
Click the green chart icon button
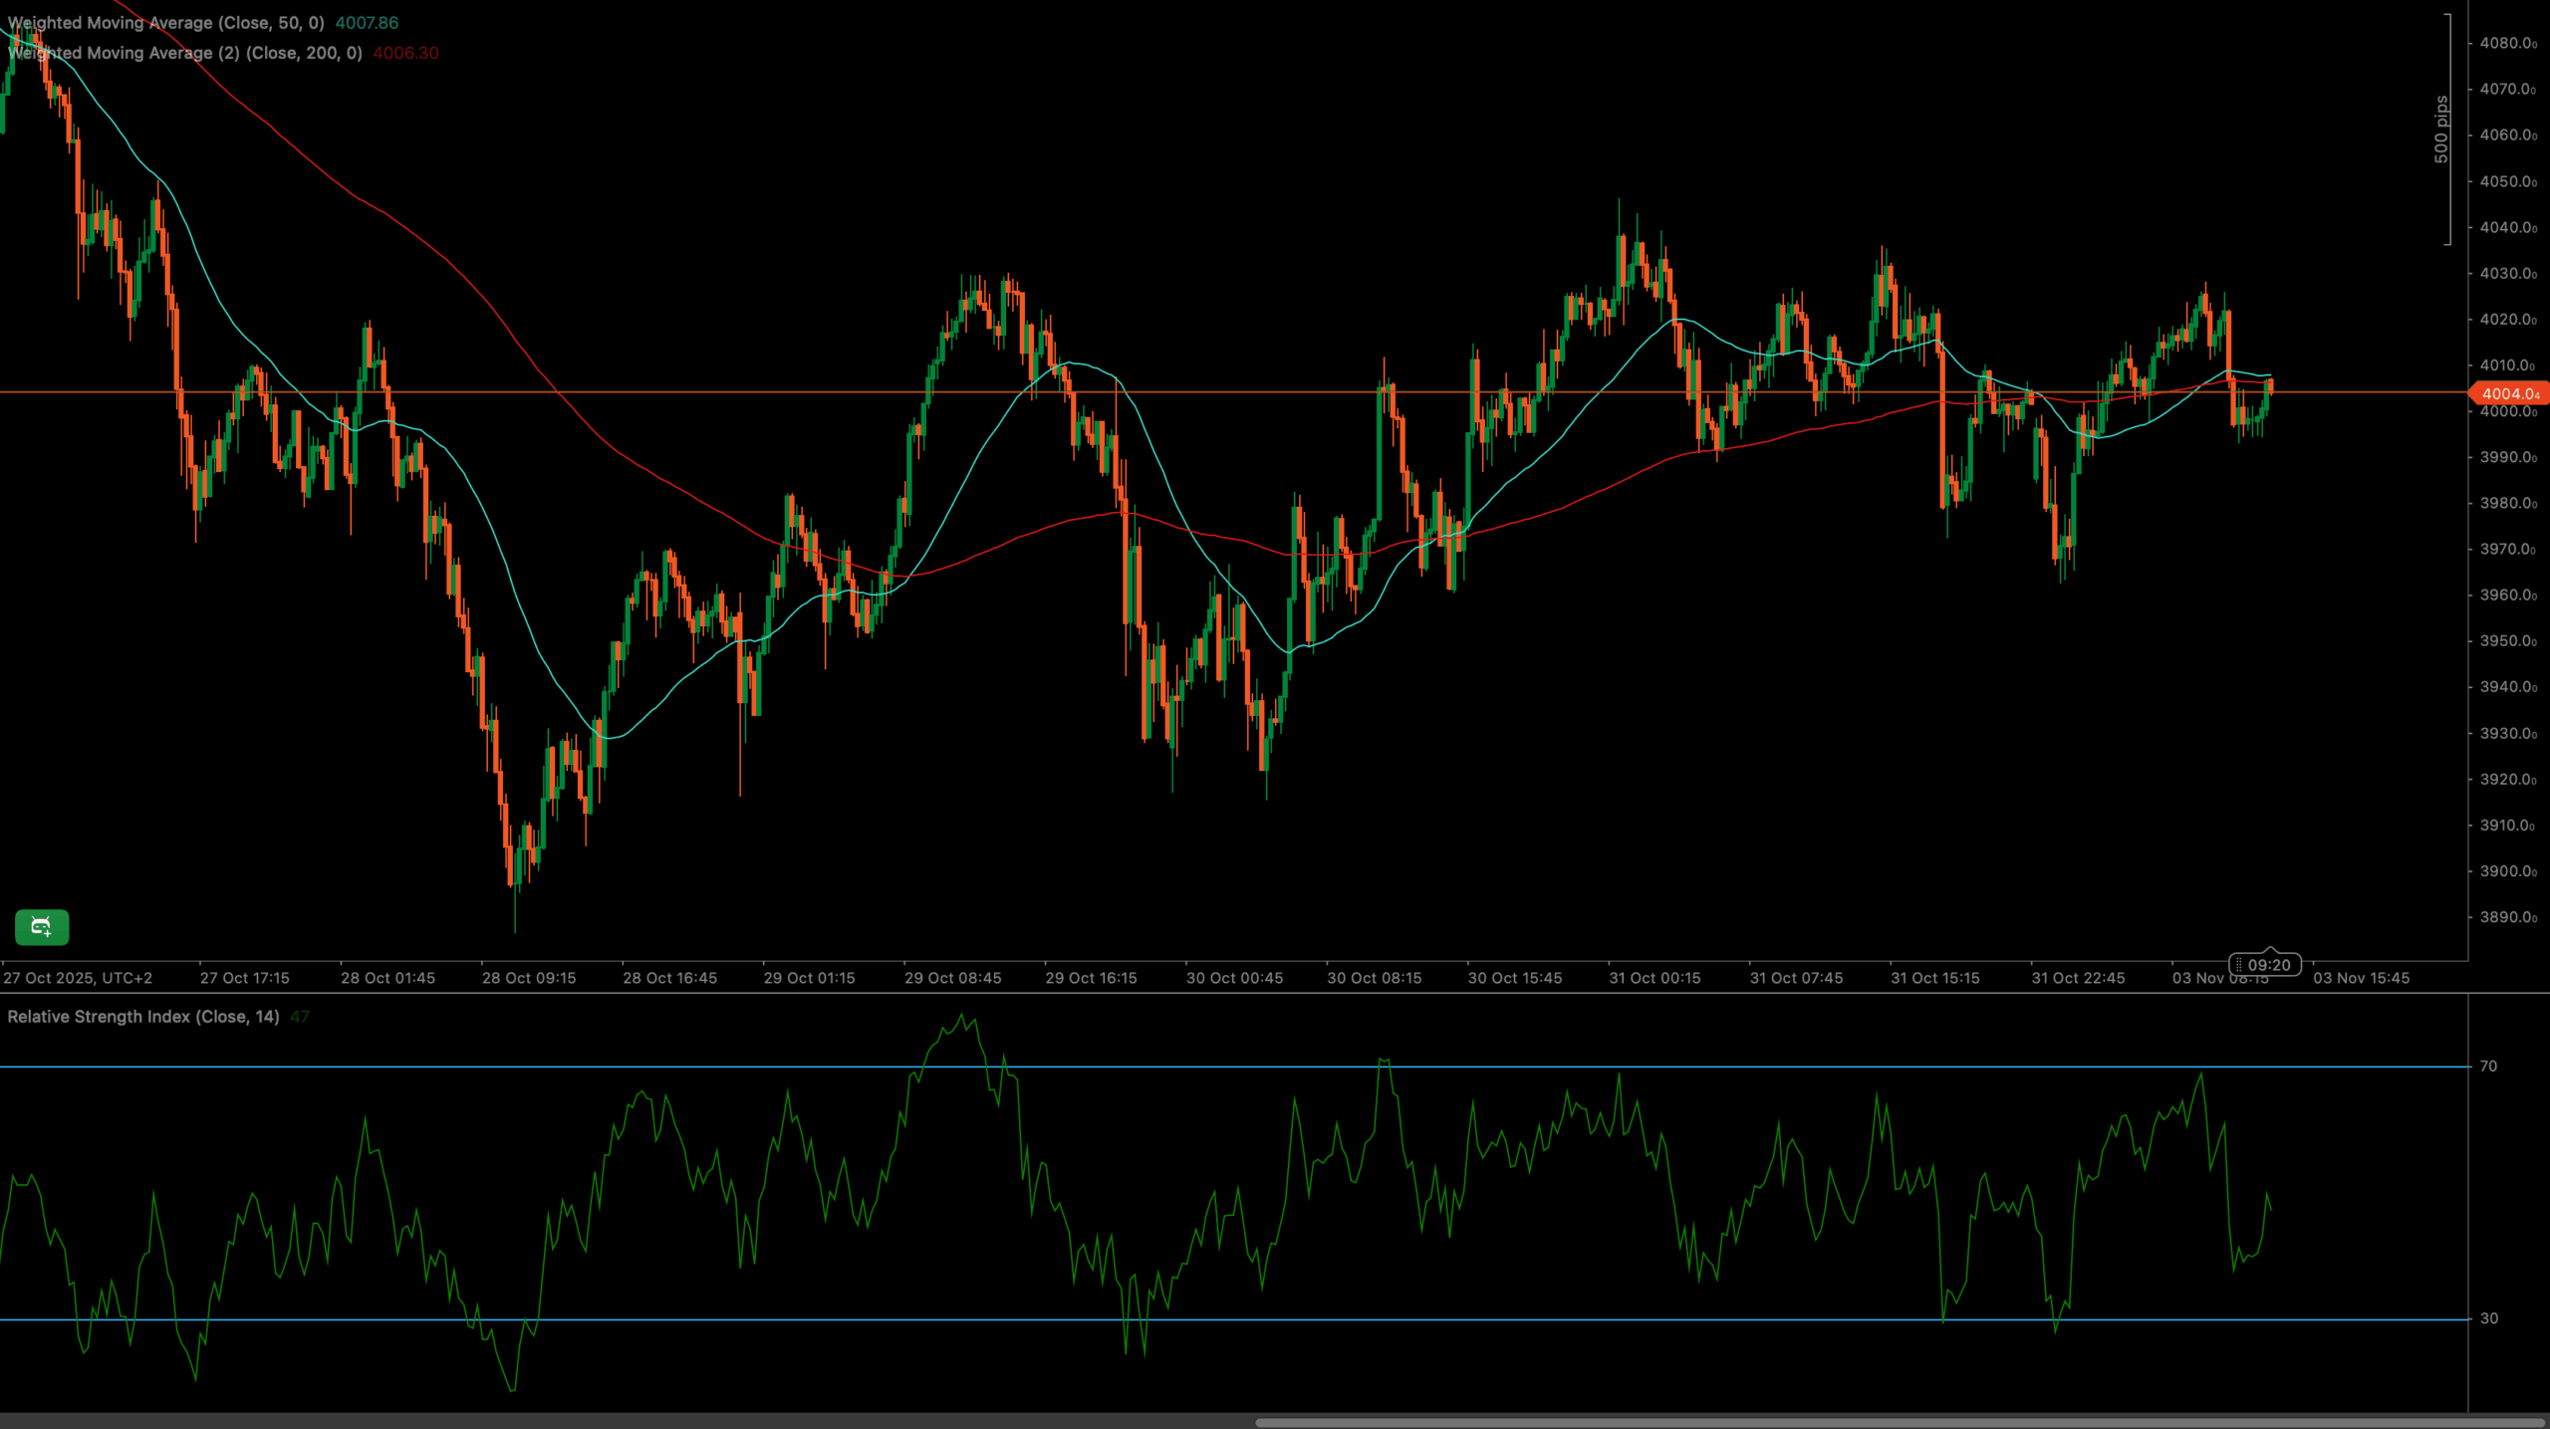[42, 927]
